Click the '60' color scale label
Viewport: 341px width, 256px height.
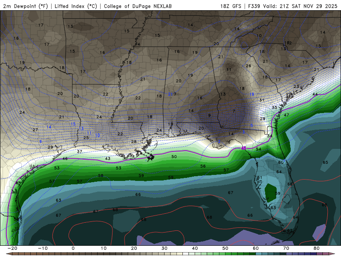point(256,248)
